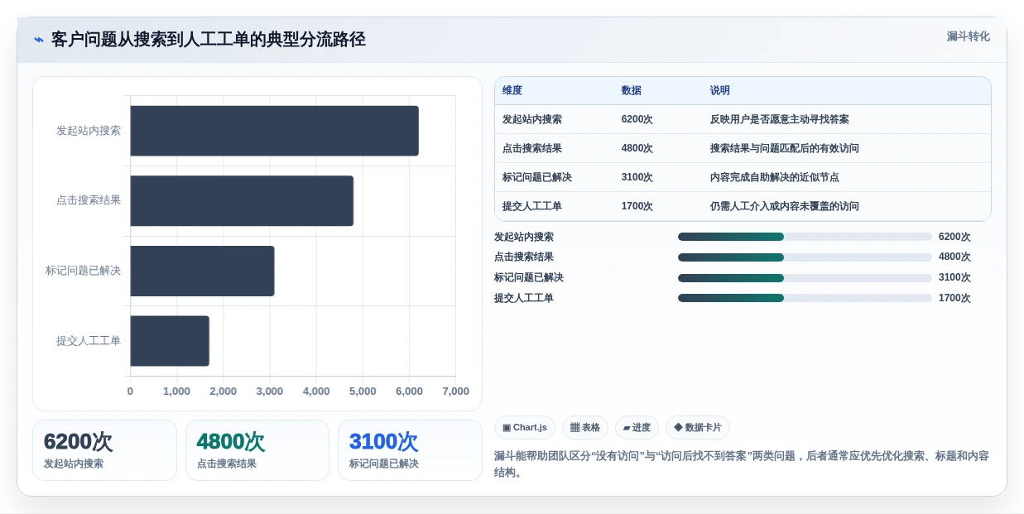1024x514 pixels.
Task: Click chart axis label 提交人工工单
Action: (x=89, y=341)
